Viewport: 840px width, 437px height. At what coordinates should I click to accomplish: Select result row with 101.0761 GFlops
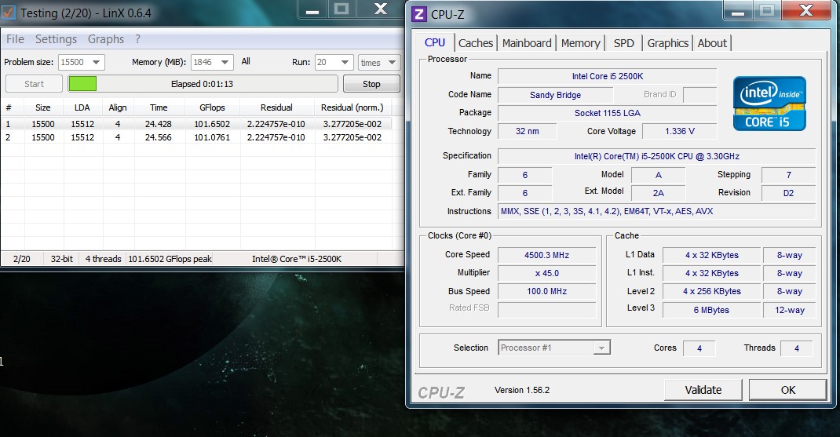[196, 137]
